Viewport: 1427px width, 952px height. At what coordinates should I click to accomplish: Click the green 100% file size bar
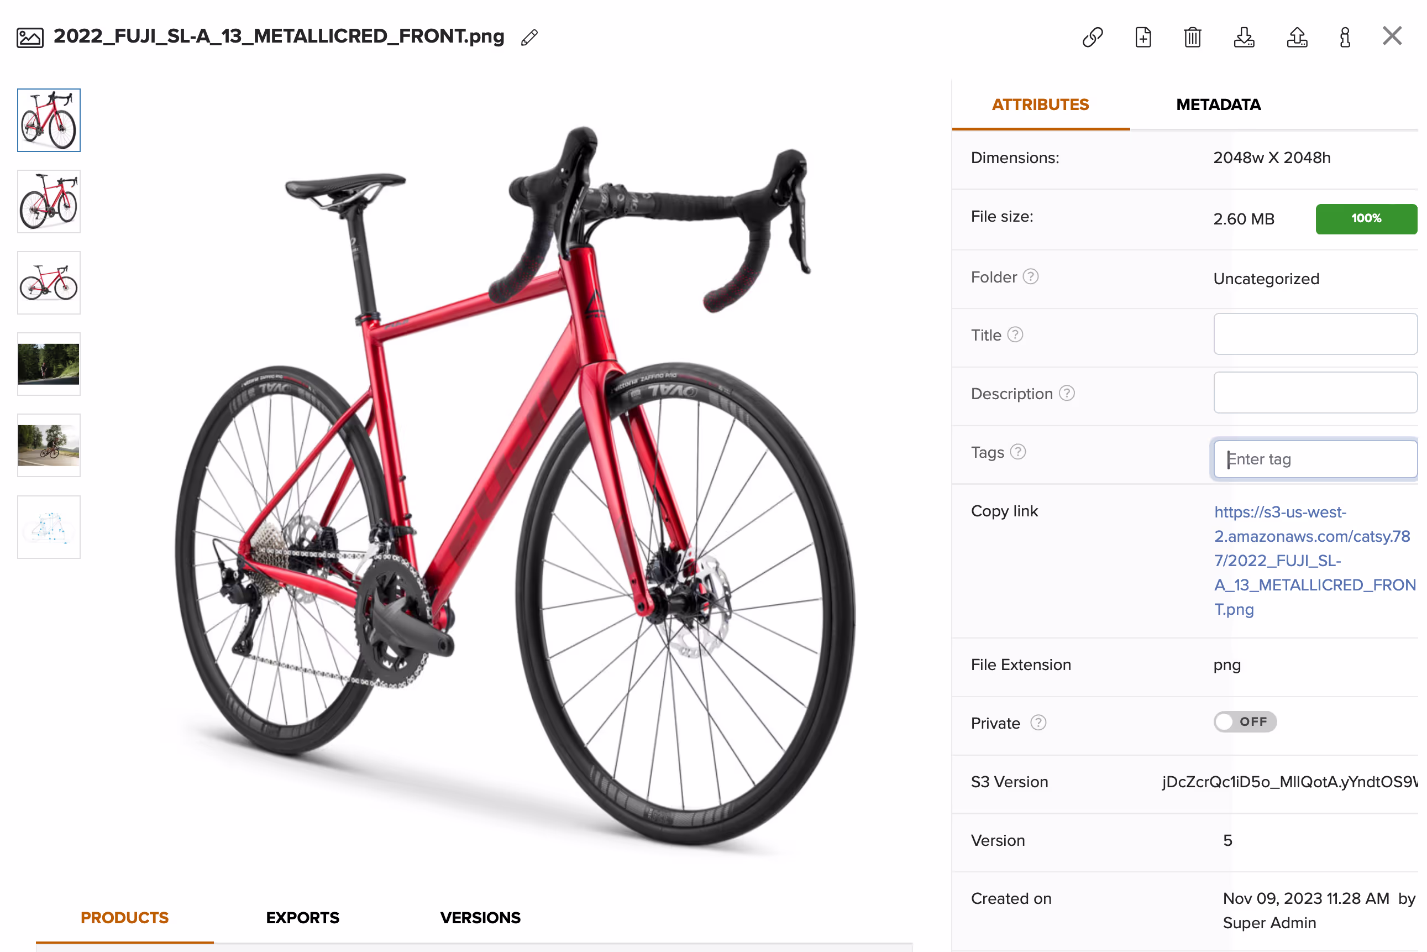pos(1366,218)
